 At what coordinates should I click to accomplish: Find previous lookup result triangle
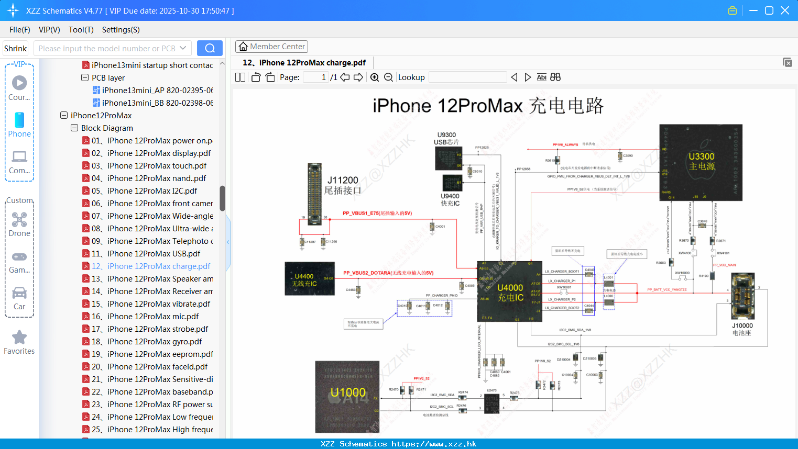point(514,77)
